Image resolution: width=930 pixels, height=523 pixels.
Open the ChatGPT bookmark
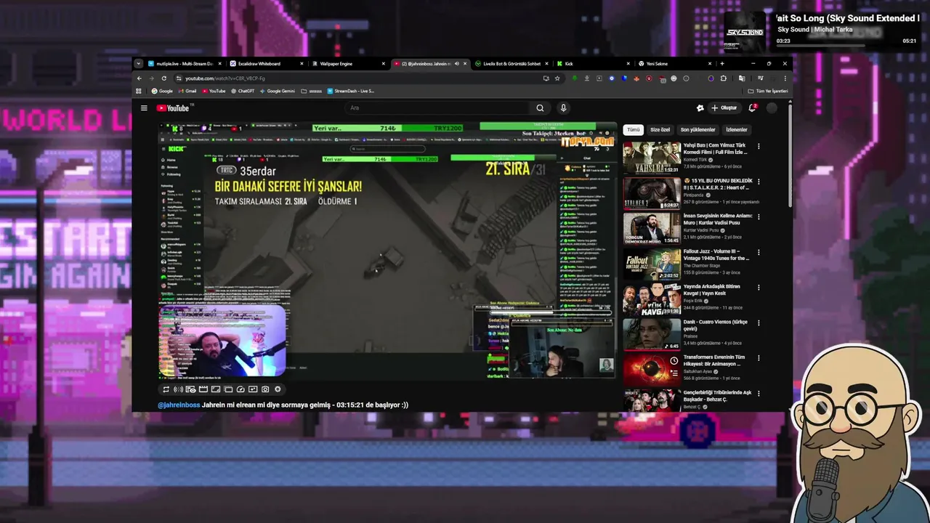pyautogui.click(x=242, y=92)
